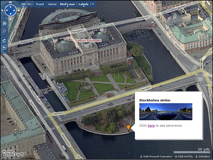Click the S direction letter on compass

[2, 10]
